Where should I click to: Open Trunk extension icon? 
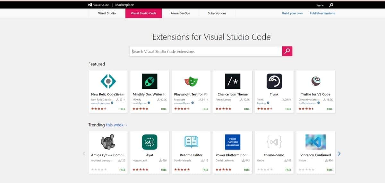coord(274,81)
